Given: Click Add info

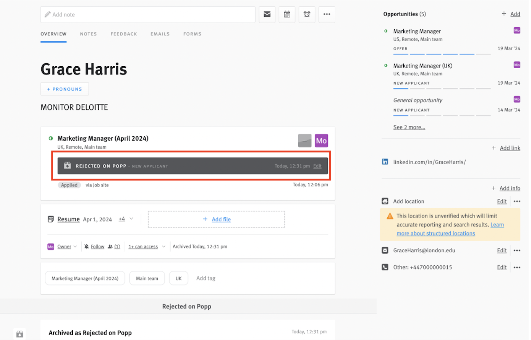Looking at the screenshot, I should (510, 188).
